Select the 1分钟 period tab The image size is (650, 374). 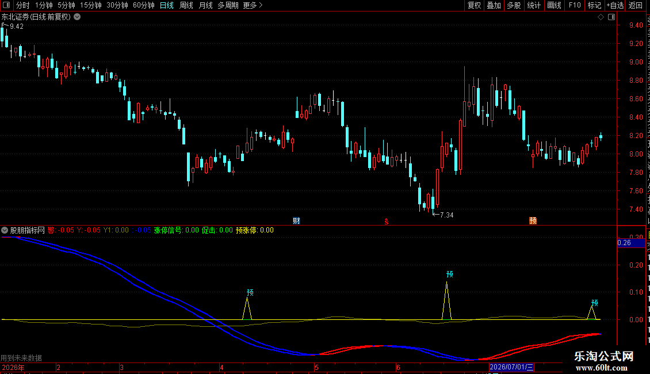(44, 5)
